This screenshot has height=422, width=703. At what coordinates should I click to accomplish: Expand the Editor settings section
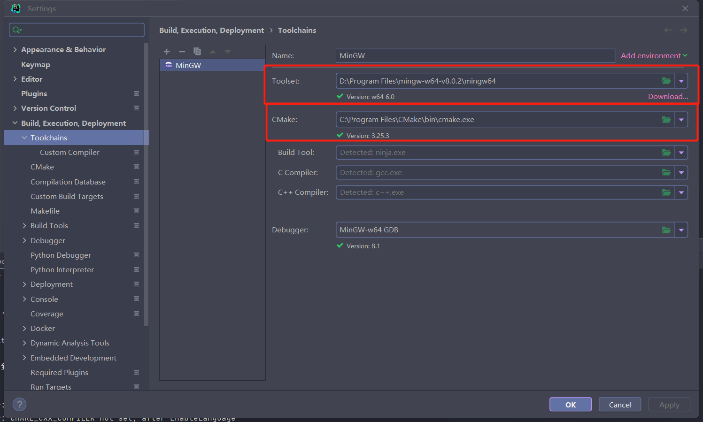15,79
